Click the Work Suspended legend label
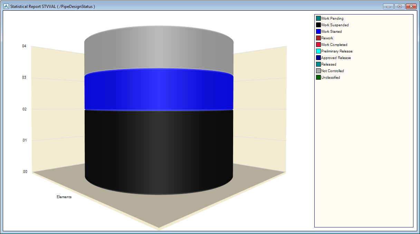The height and width of the screenshot is (234, 420). 335,25
